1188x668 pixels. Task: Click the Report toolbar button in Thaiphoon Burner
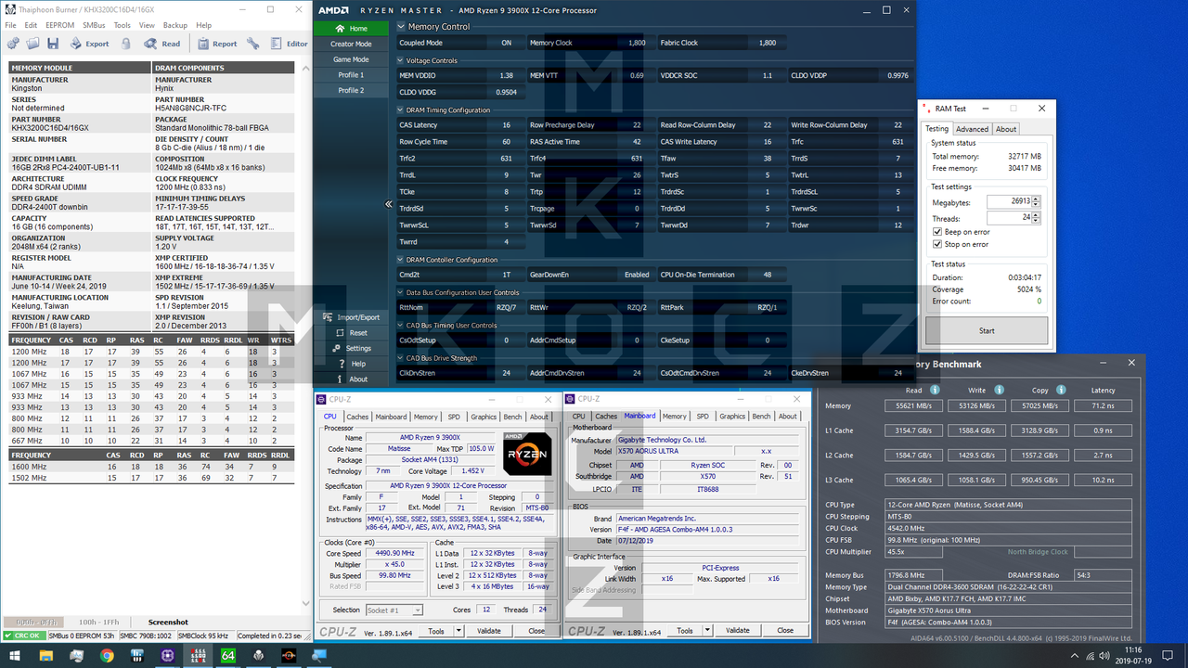(216, 44)
